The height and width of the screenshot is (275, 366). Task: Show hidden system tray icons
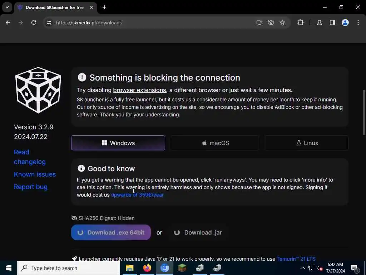pos(302,268)
